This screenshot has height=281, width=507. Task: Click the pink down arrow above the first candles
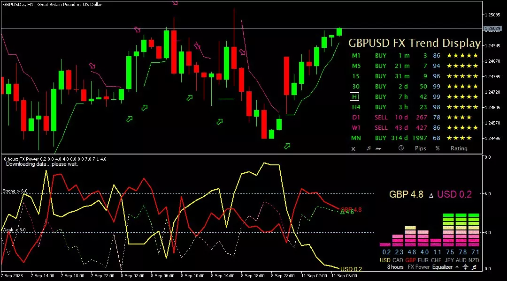pyautogui.click(x=92, y=66)
